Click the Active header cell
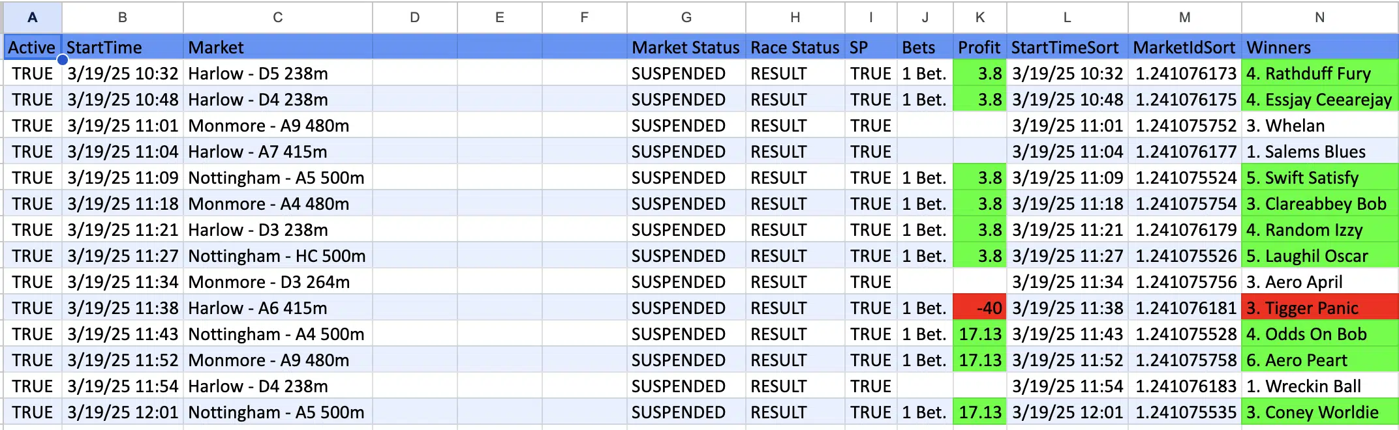 (32, 48)
